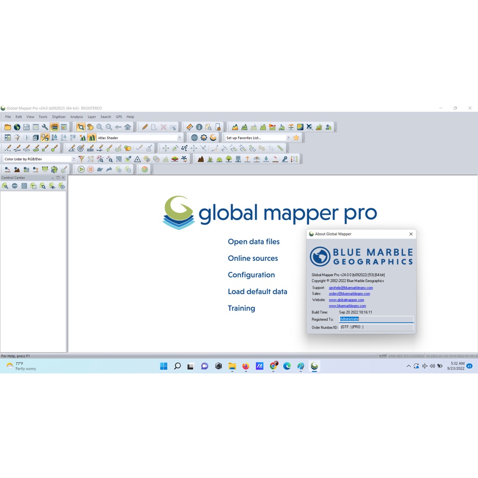Open the 3D view cube icon
The image size is (478, 478).
point(35,138)
